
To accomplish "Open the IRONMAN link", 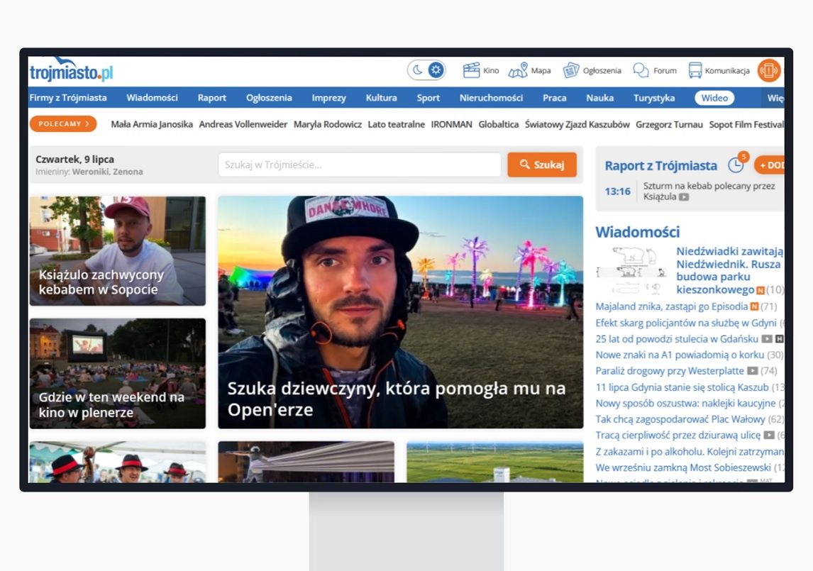I will [451, 124].
